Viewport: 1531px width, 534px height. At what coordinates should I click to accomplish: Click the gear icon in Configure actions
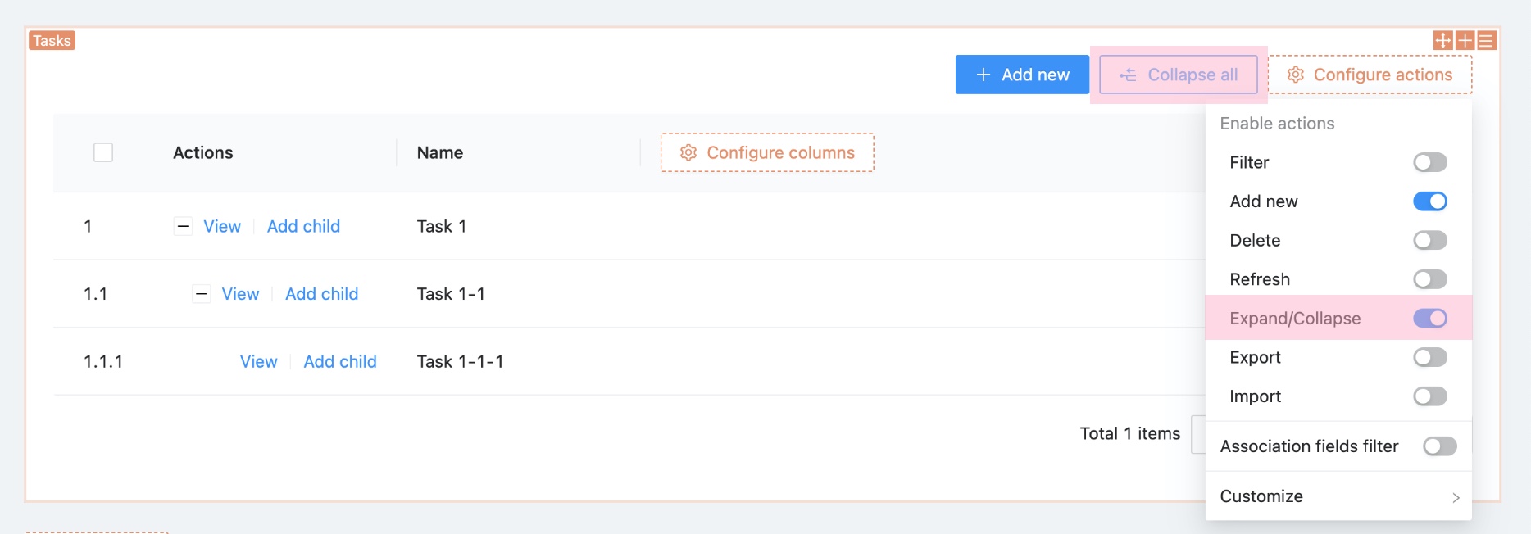tap(1296, 75)
